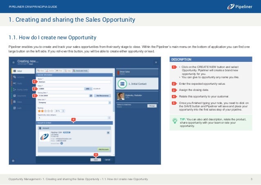Viewport: 261px width, 185px height.
Task: Open the Audit tab in the sidebar
Action: pos(23,108)
